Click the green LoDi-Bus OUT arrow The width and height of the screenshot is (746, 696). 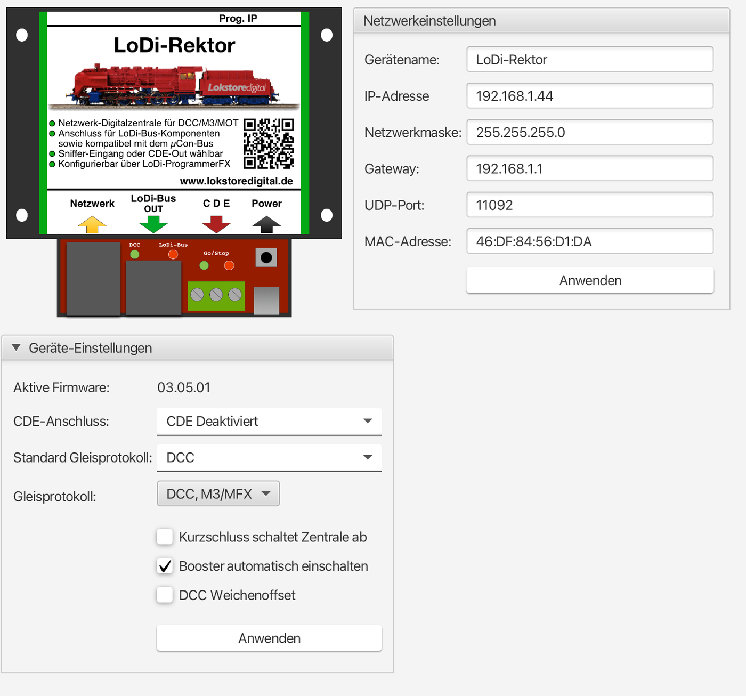point(153,224)
